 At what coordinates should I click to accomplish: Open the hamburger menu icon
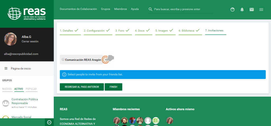point(261,10)
